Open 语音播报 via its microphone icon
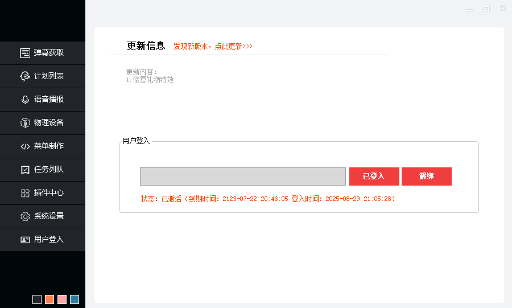The width and height of the screenshot is (512, 308). click(x=25, y=100)
